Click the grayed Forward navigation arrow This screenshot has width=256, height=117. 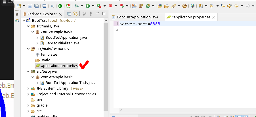248,6
